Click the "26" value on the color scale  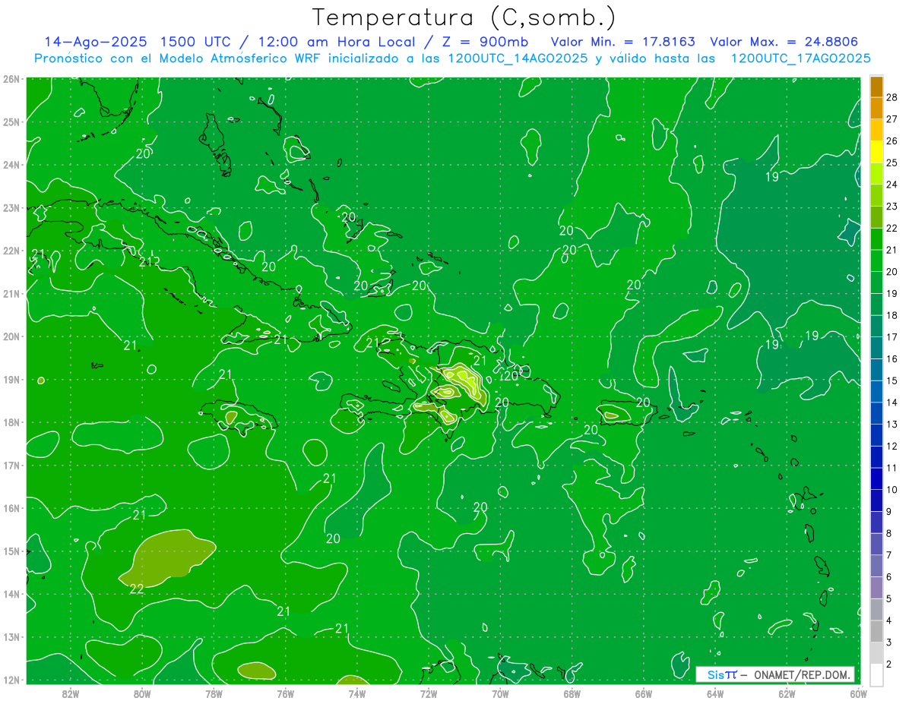tap(893, 141)
